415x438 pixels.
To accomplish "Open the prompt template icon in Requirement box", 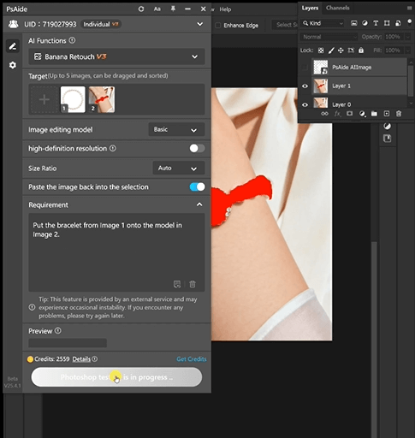I will [x=177, y=284].
